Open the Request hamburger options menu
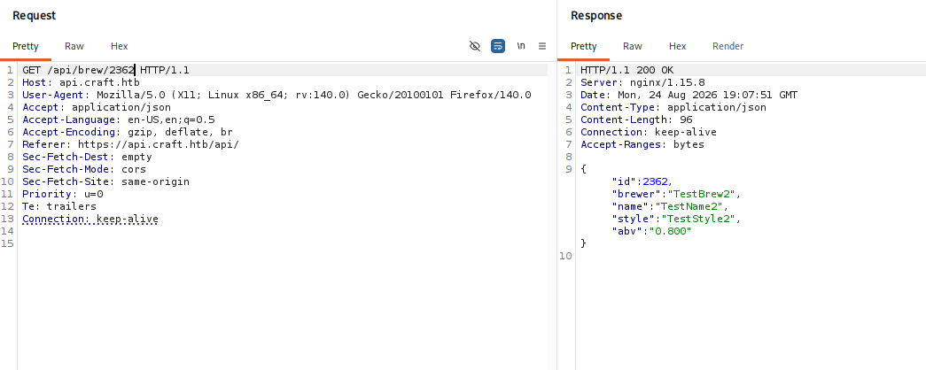926x370 pixels. (542, 46)
